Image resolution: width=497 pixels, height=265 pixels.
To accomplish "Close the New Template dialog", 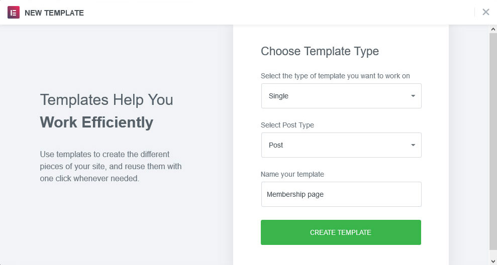I will point(485,12).
